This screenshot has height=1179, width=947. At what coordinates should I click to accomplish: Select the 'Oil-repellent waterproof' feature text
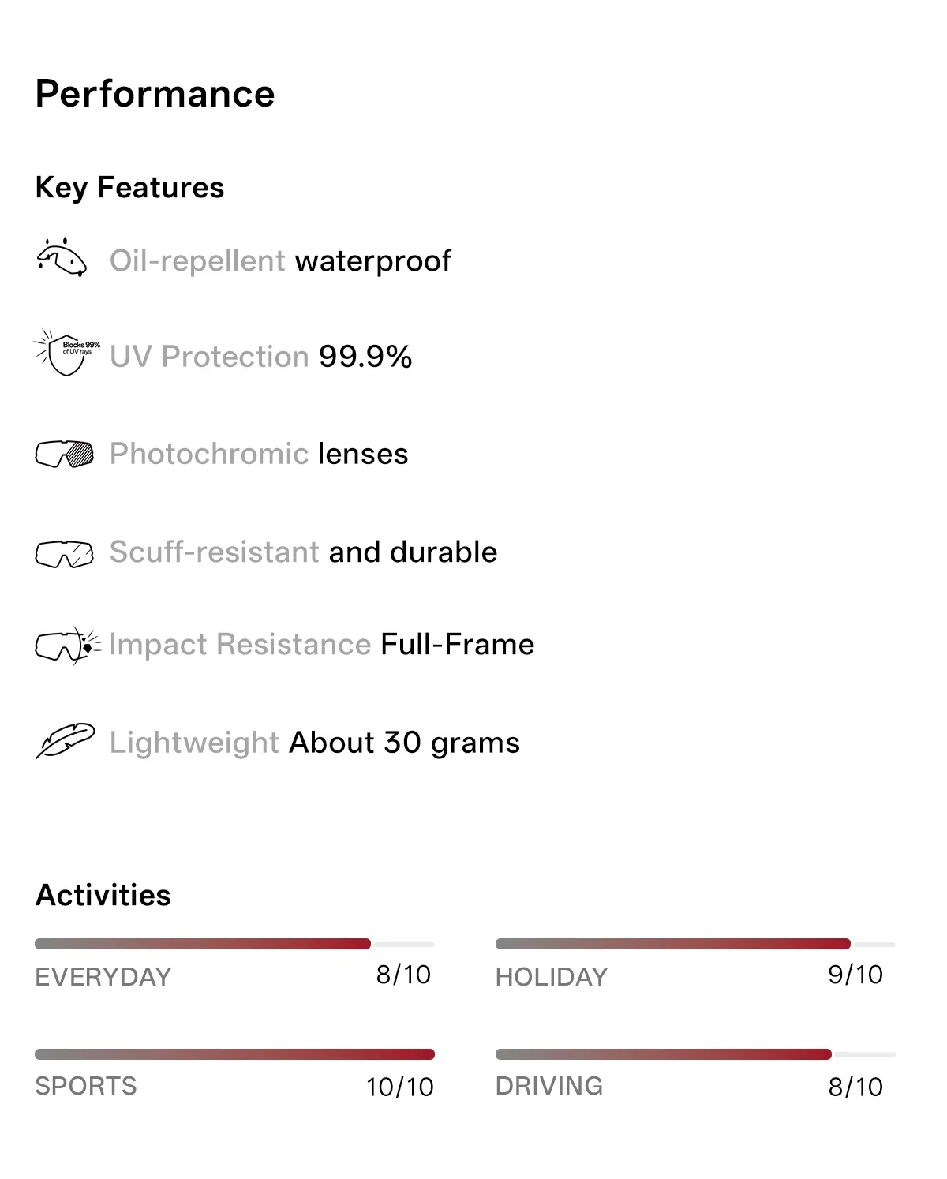(280, 261)
